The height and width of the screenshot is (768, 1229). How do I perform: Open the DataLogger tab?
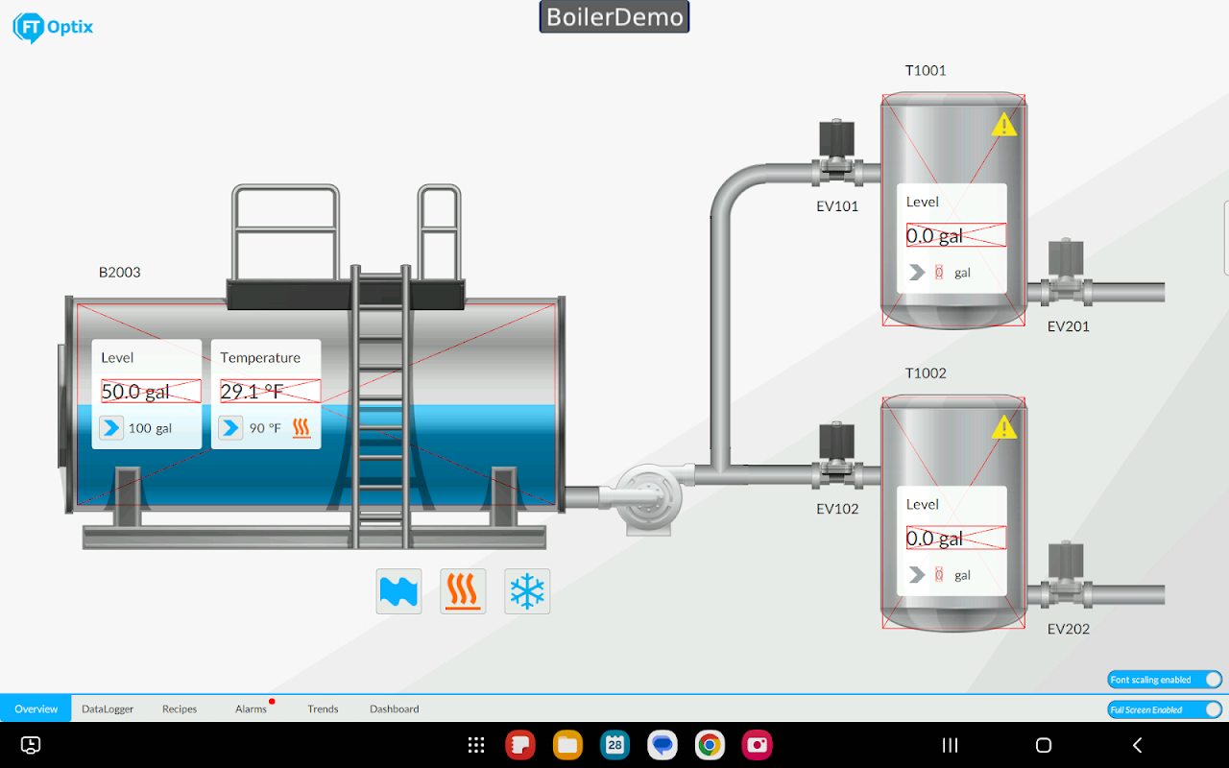point(108,708)
